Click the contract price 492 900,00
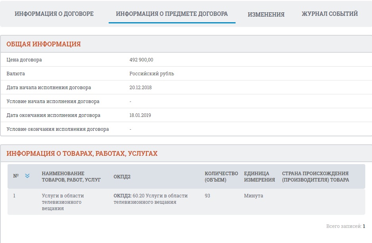 click(x=141, y=60)
